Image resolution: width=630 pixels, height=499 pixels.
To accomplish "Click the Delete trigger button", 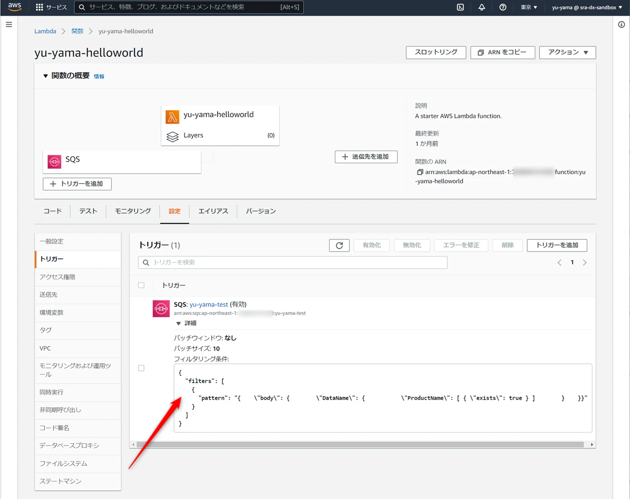I will point(508,245).
